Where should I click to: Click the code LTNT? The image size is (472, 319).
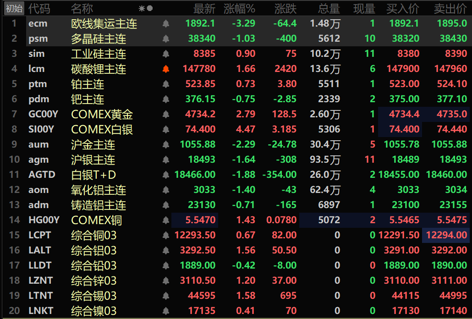point(41,296)
